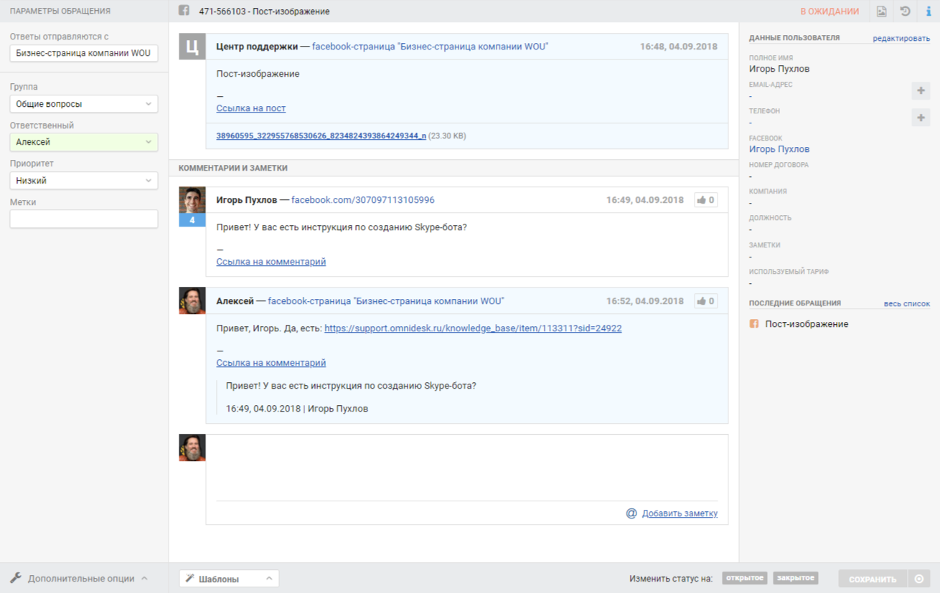The image size is (940, 593).
Task: Open the attachments image-file icon in header
Action: tap(881, 11)
